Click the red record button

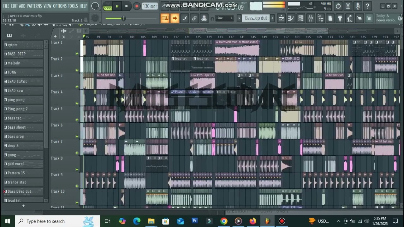coord(136,6)
